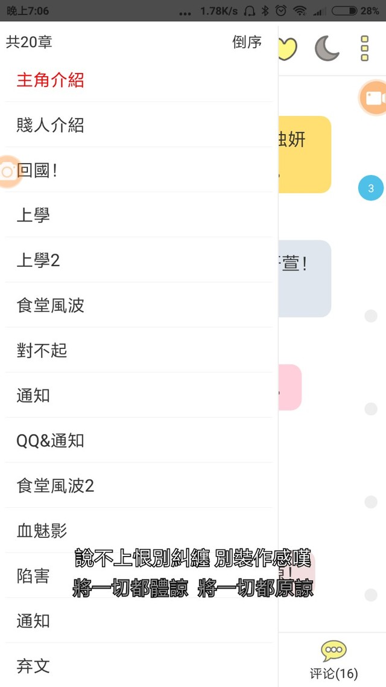Tap the 共20章 chapter count header
This screenshot has height=687, width=386.
29,42
